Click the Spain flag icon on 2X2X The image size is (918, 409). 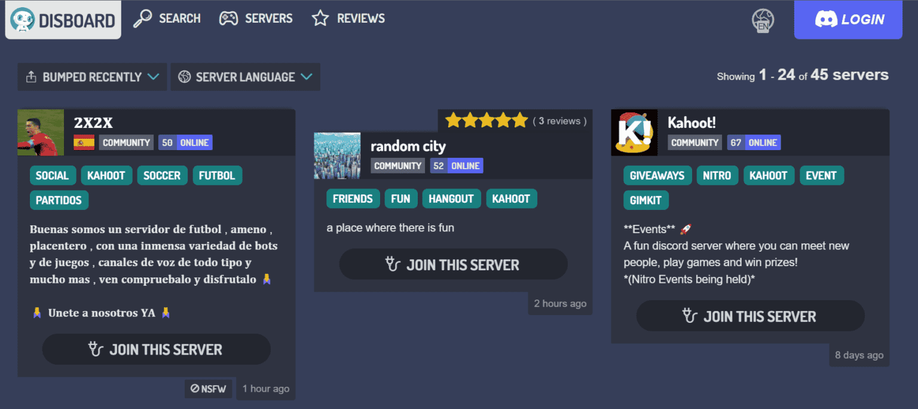coord(84,143)
